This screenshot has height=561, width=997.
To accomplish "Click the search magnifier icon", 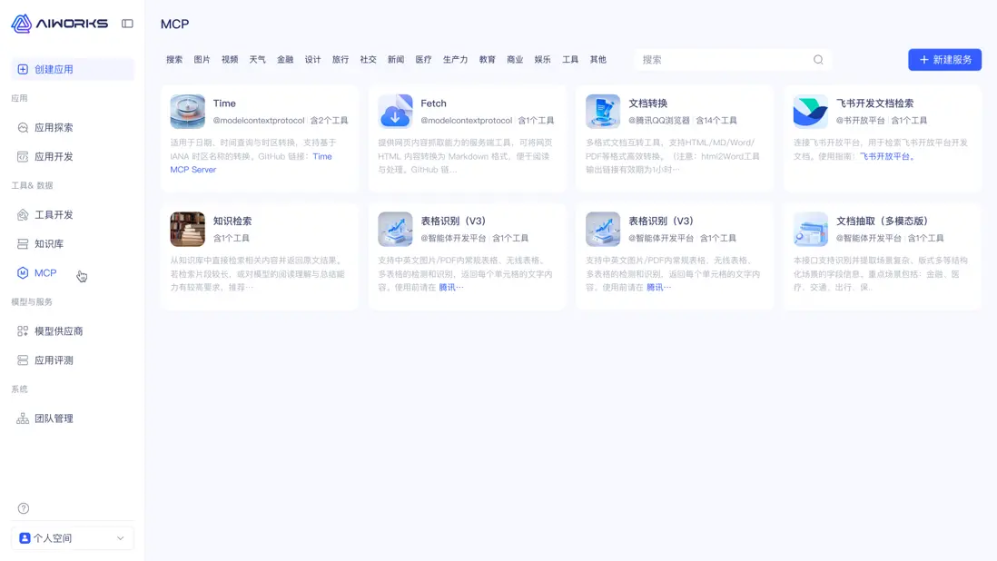I will [x=817, y=59].
